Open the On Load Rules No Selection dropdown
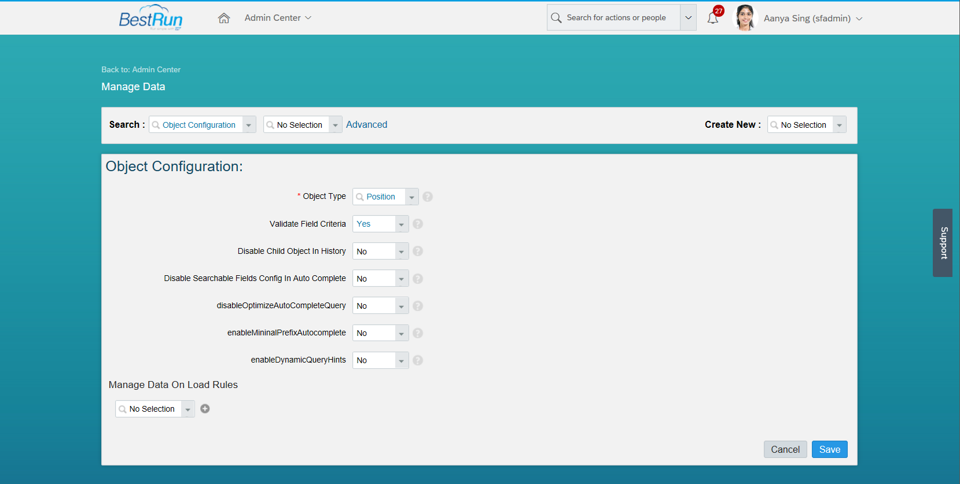960x484 pixels. (187, 409)
